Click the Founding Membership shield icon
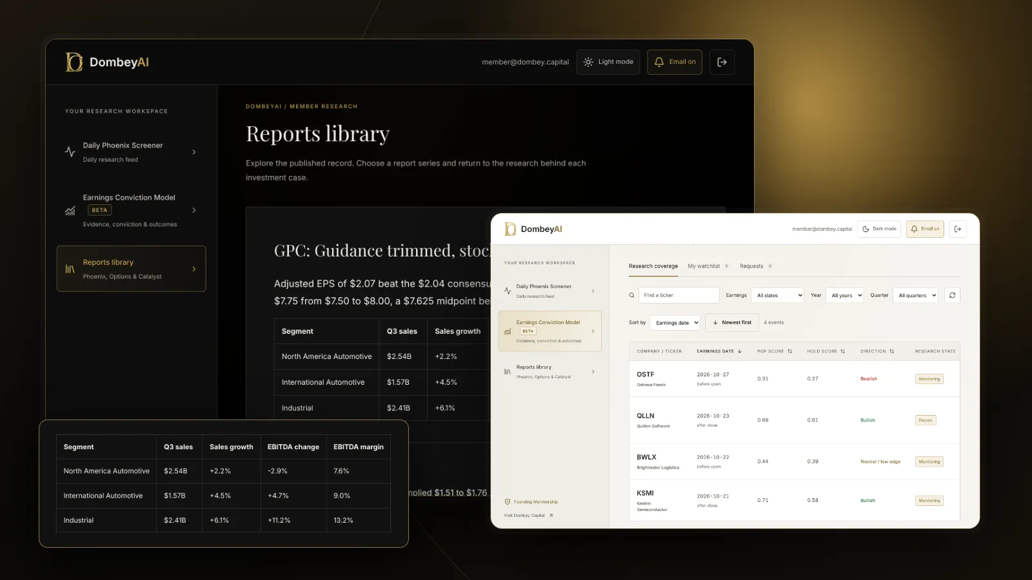The height and width of the screenshot is (580, 1032). click(508, 501)
